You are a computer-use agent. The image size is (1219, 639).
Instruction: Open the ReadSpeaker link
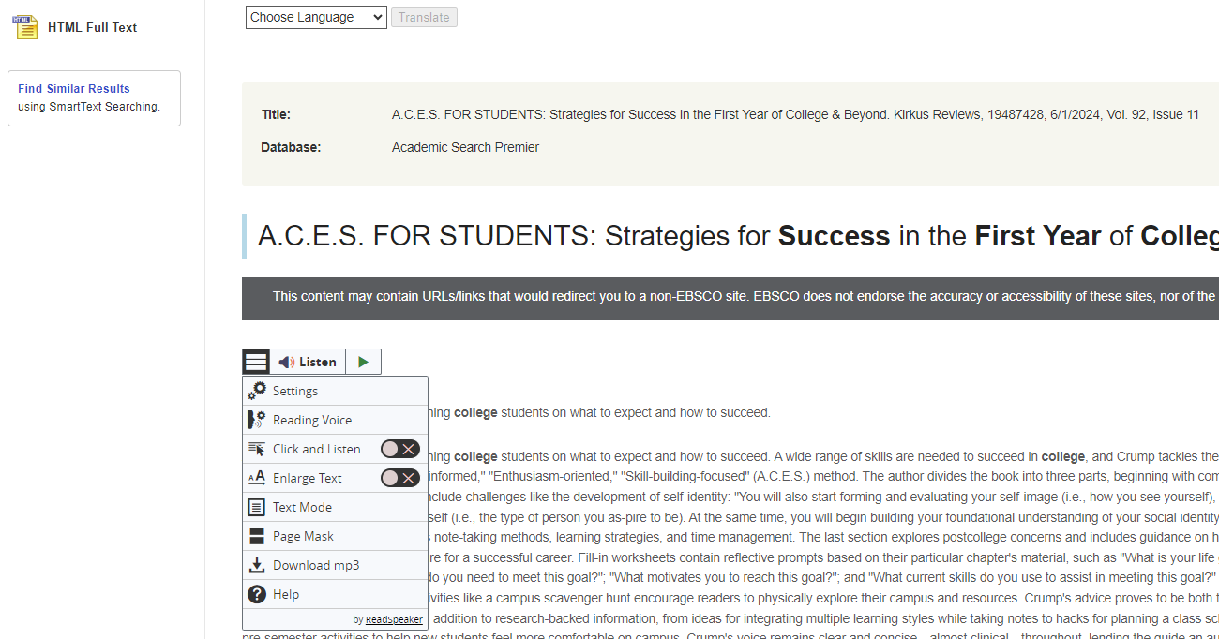(394, 619)
